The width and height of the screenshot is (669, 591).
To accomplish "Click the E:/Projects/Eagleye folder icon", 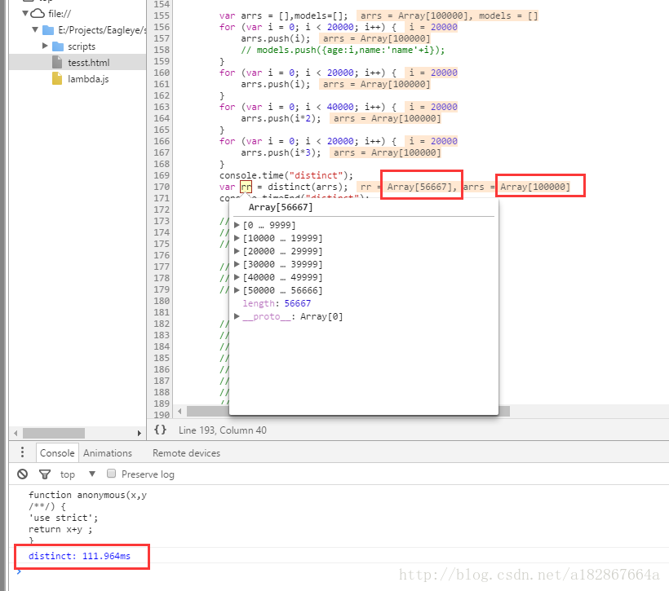I will (x=48, y=30).
